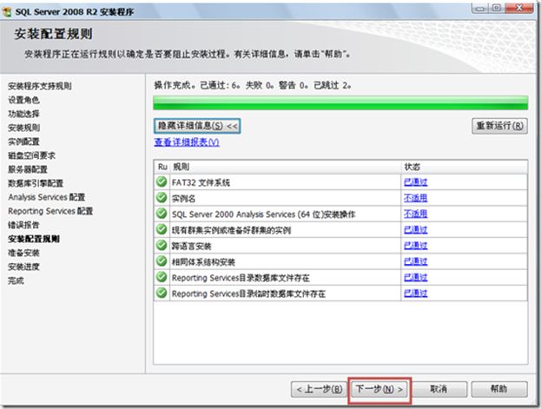Image resolution: width=541 pixels, height=409 pixels.
Task: Click FAT32 文件系统 rule text
Action: click(201, 182)
